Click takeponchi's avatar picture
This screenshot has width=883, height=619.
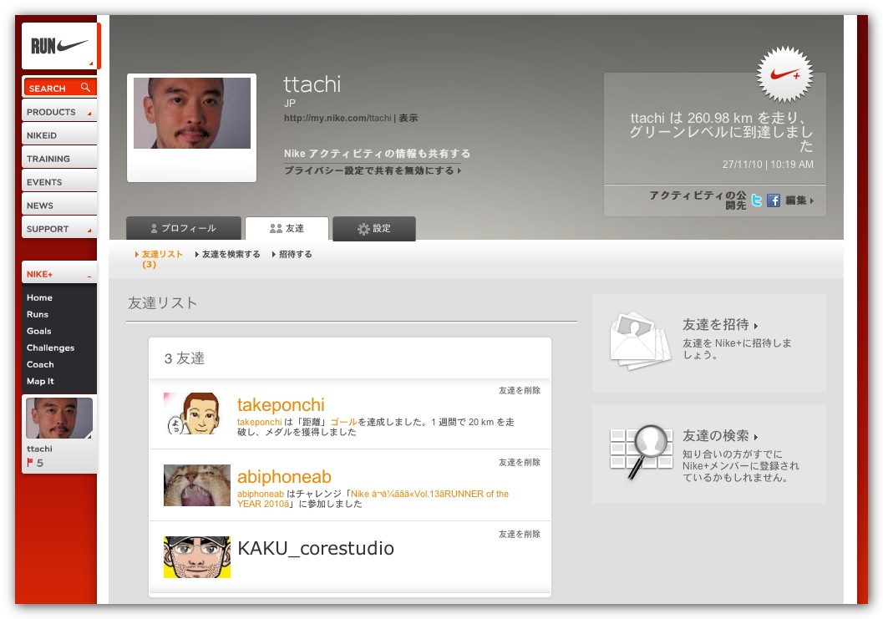point(195,414)
